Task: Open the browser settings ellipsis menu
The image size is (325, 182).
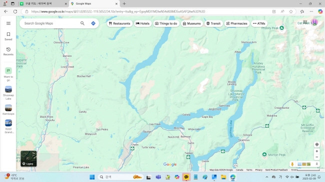Action: click(x=311, y=11)
